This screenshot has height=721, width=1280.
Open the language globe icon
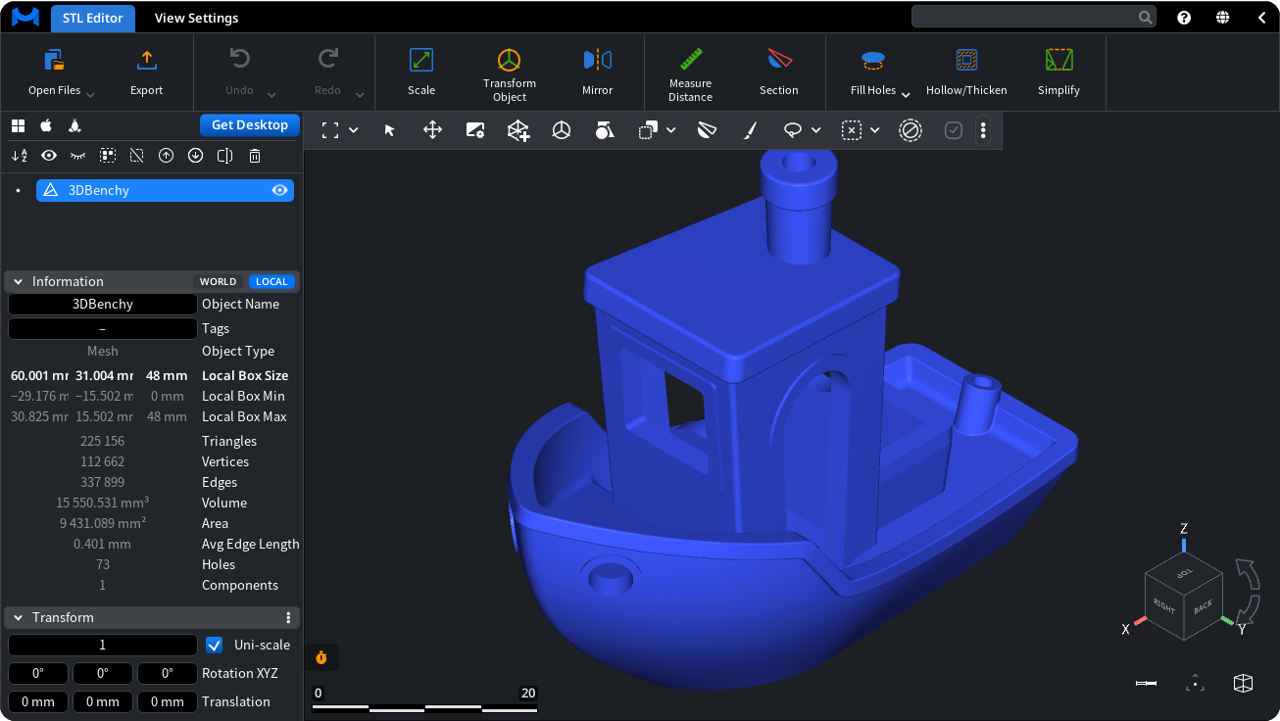coord(1223,18)
